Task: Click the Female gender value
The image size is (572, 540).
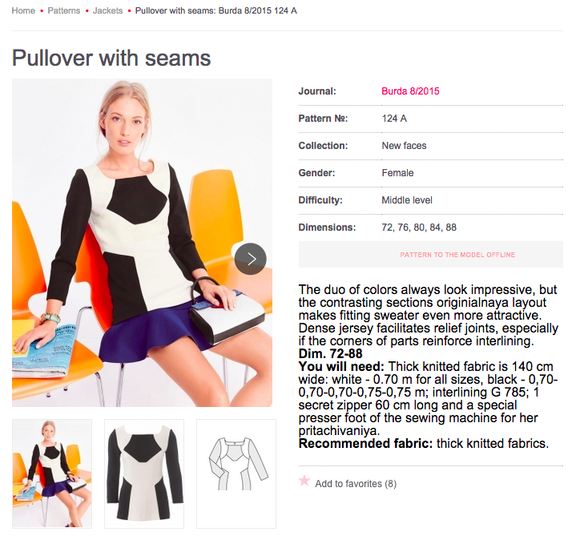Action: (397, 173)
